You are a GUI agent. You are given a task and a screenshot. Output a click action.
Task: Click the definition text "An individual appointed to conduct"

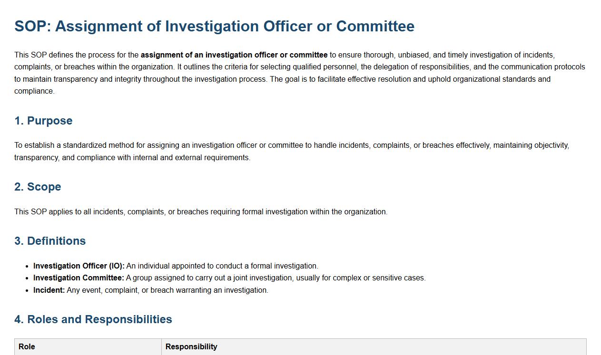click(222, 266)
